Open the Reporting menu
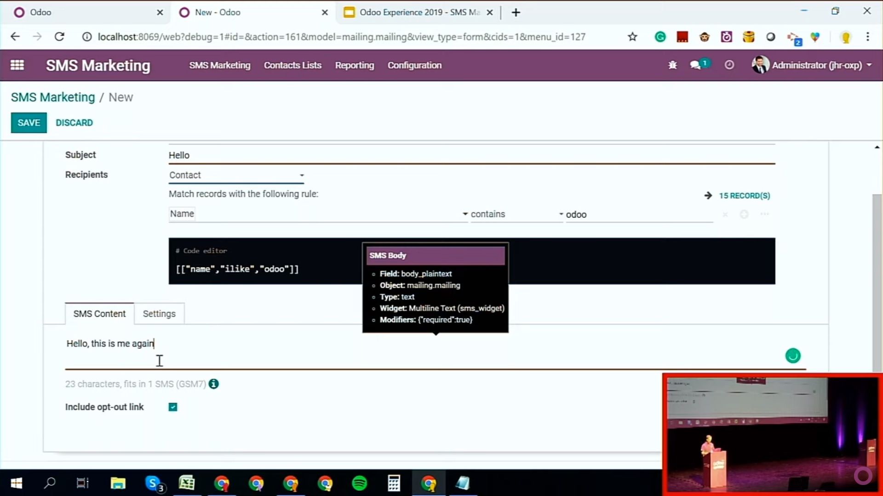This screenshot has width=883, height=496. click(355, 65)
